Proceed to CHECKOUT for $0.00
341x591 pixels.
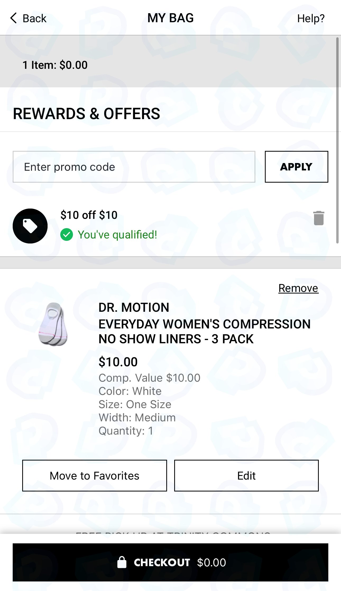170,562
